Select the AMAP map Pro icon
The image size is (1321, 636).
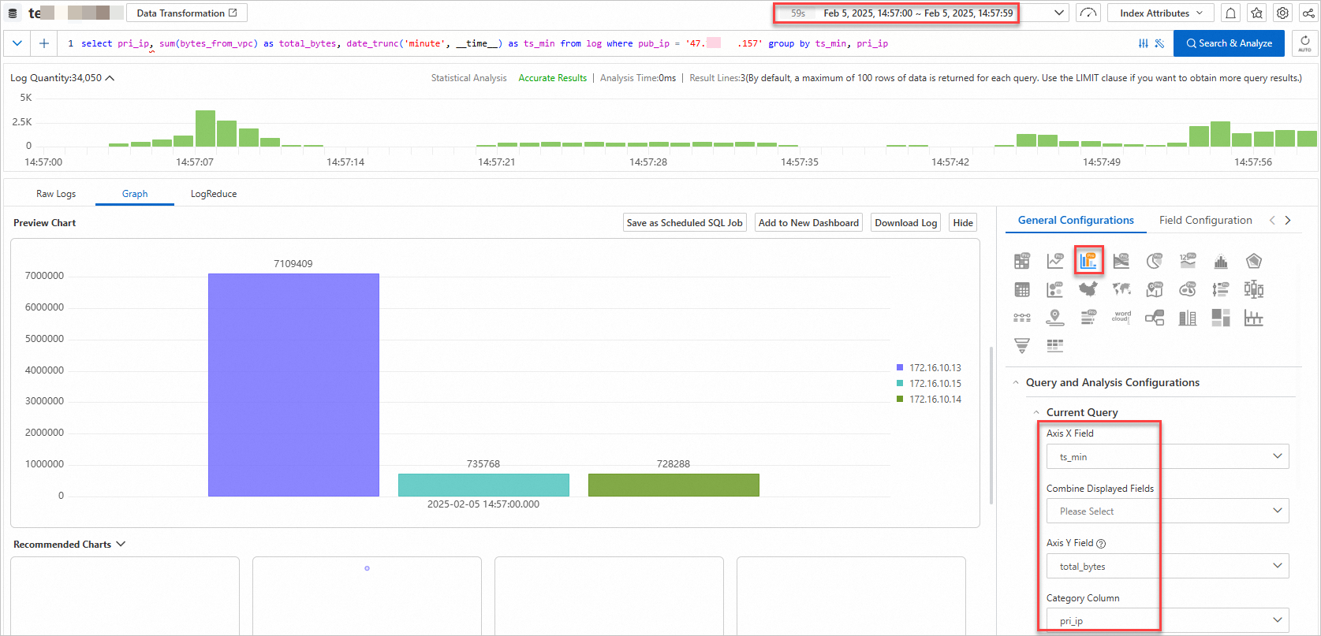pos(1155,289)
